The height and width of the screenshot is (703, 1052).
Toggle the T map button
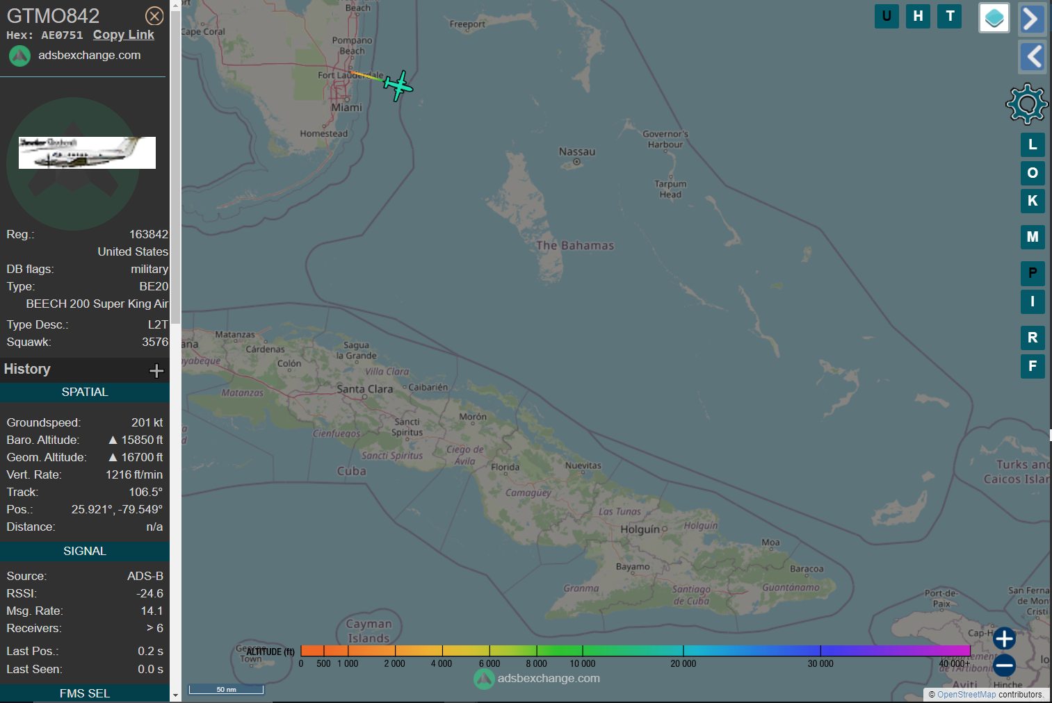(x=950, y=16)
